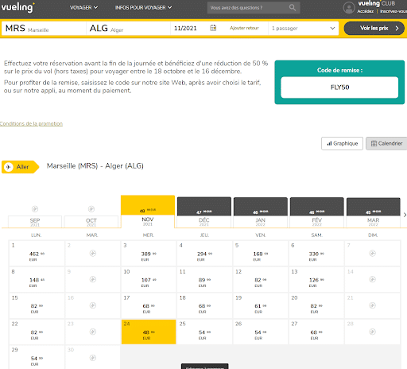The height and width of the screenshot is (369, 407).
Task: Select the DÉC 2021 month tab
Action: point(204,212)
